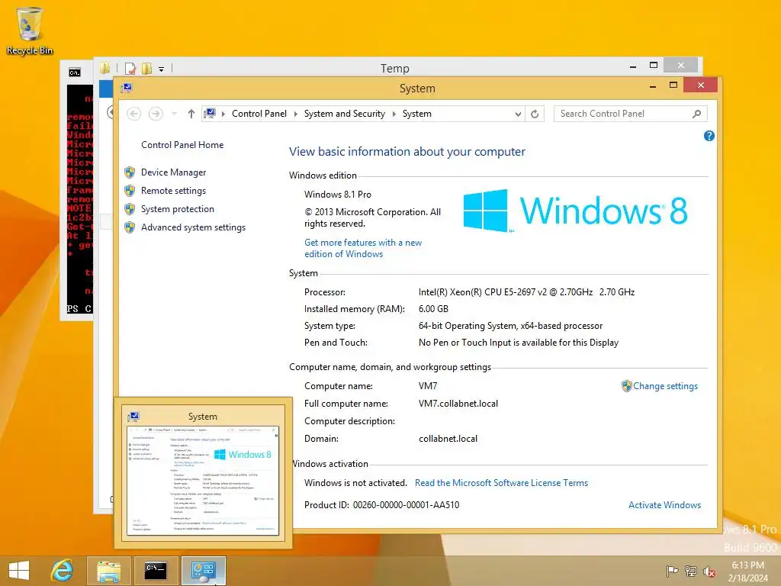Open quick access toolbar dropdown in Temp window
The image size is (781, 586).
[162, 69]
